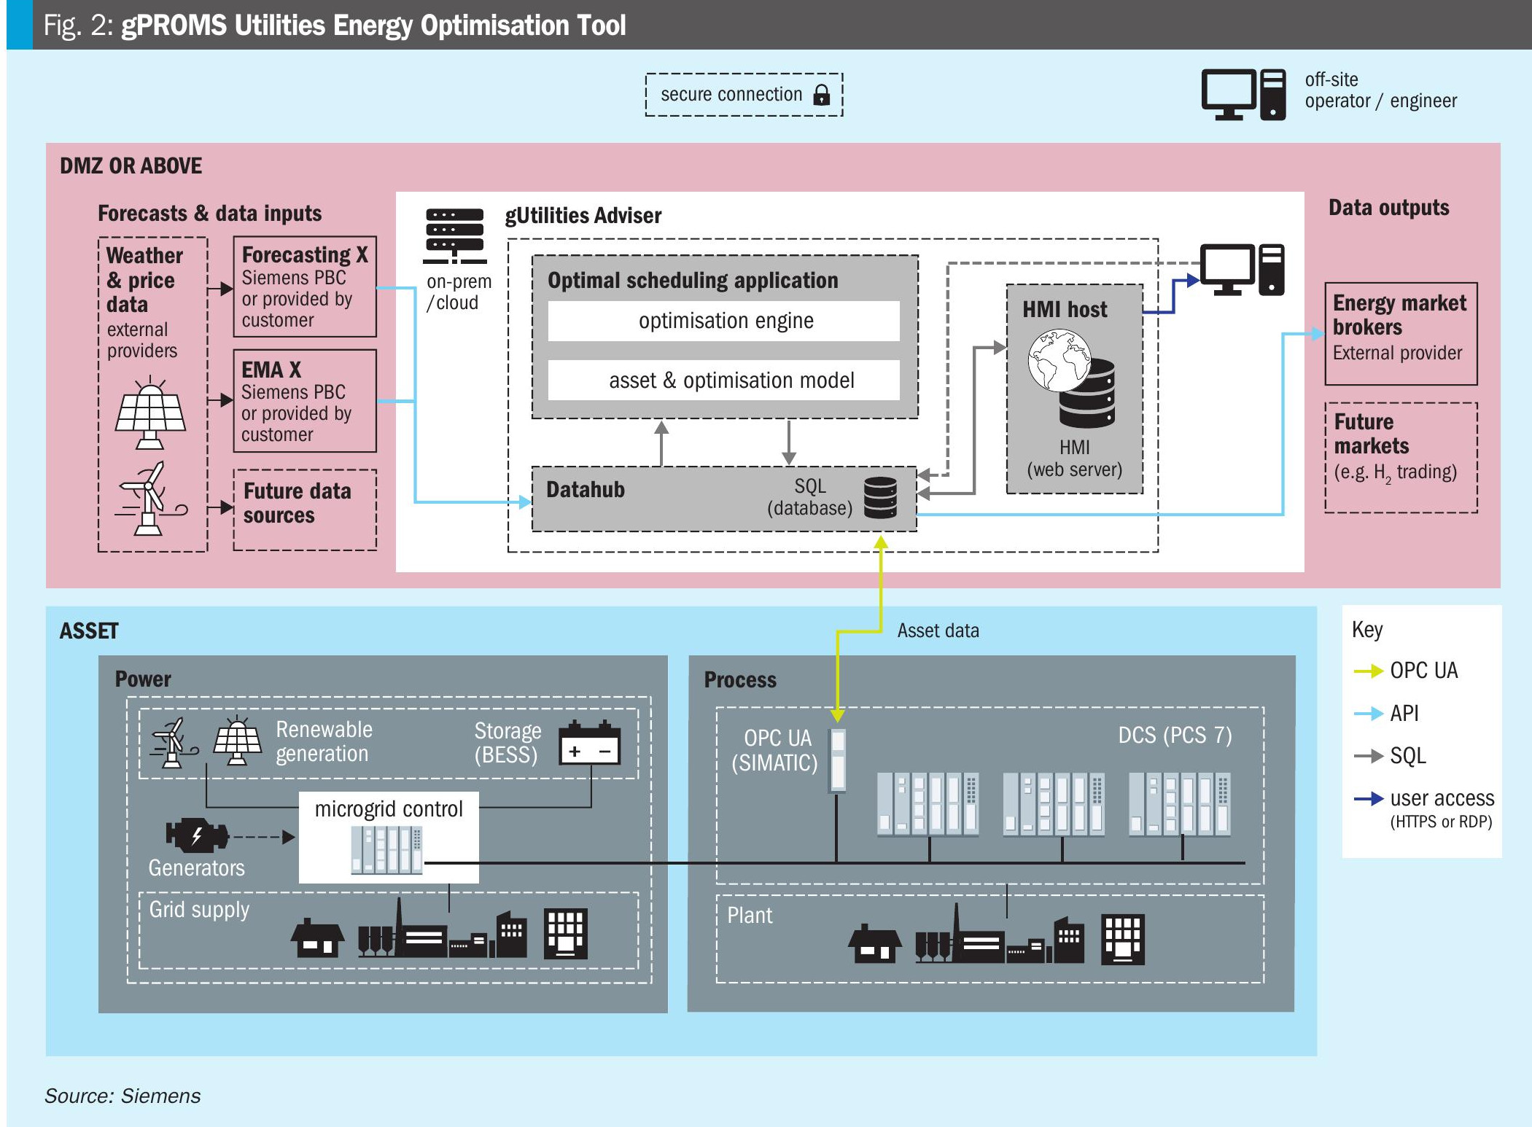This screenshot has width=1532, height=1127.
Task: Click the Future data sources box
Action: click(304, 509)
